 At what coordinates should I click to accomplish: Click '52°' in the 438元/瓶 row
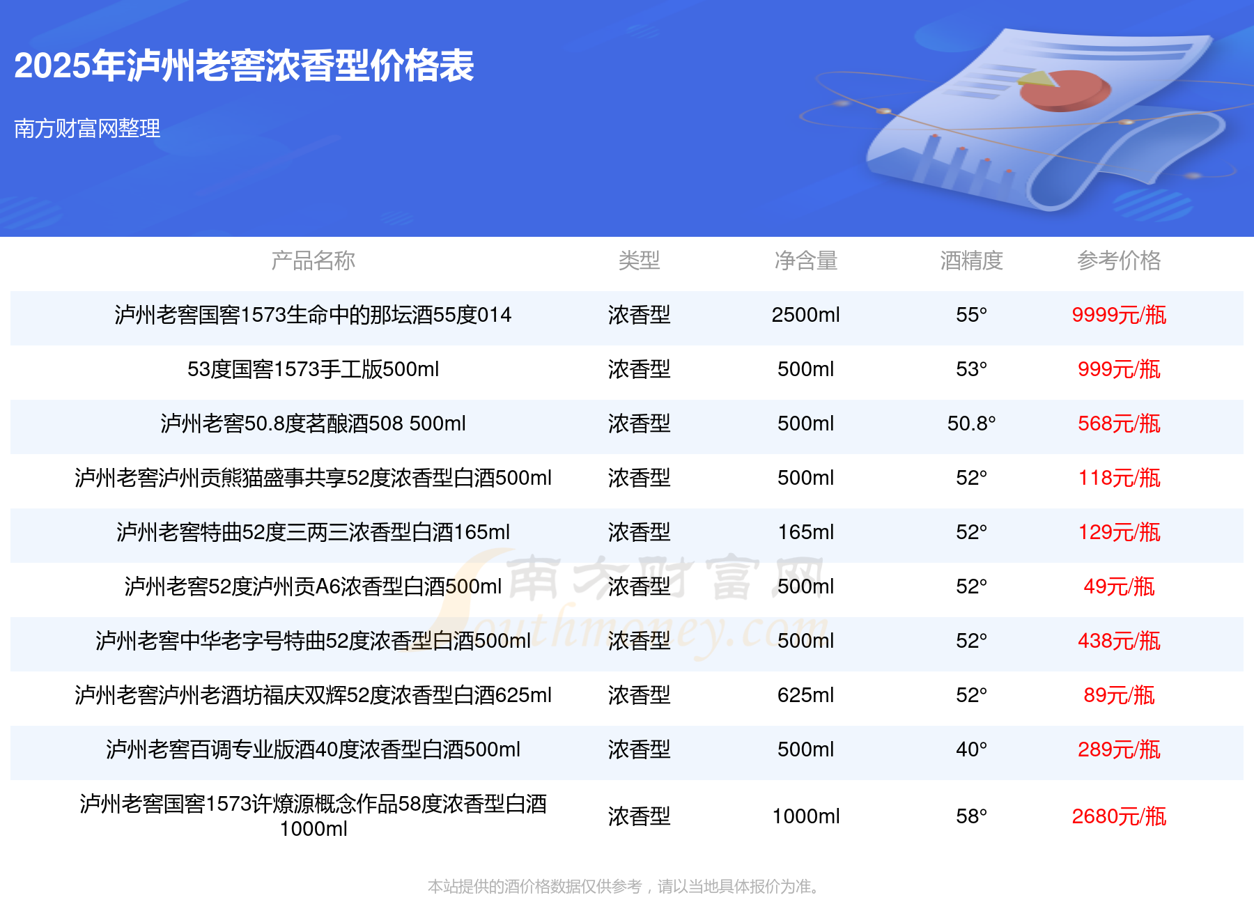(x=972, y=641)
